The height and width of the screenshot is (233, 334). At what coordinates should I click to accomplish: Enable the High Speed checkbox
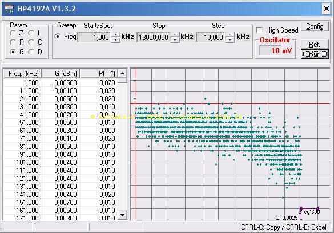click(x=259, y=30)
